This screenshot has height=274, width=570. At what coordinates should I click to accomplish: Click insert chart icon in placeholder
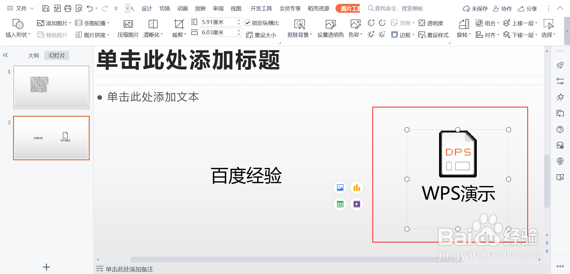357,188
